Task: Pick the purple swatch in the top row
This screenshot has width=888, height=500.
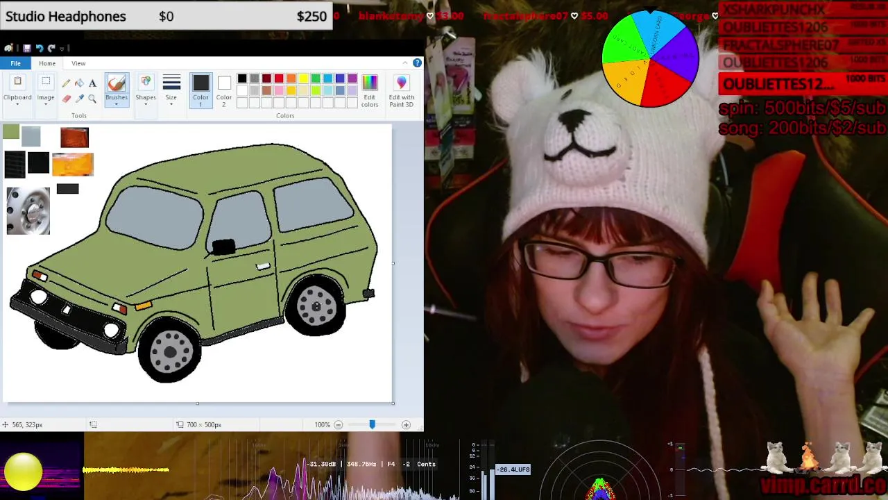Action: (352, 78)
